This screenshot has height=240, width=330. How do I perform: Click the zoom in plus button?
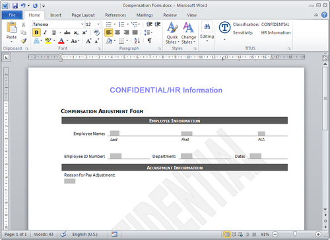coord(318,234)
